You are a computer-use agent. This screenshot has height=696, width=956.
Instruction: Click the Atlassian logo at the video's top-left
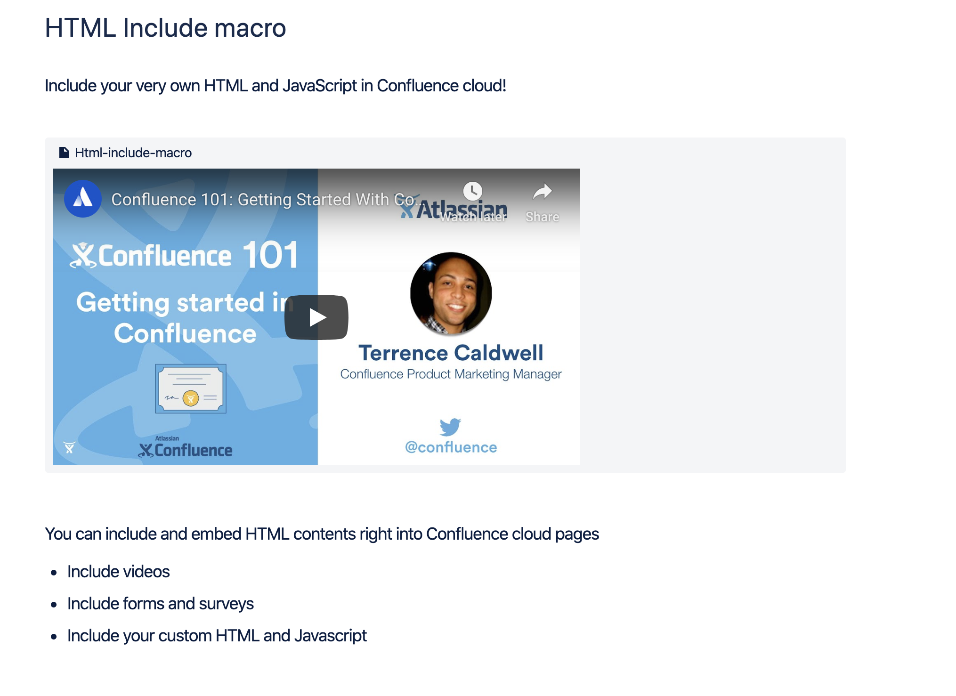point(82,199)
